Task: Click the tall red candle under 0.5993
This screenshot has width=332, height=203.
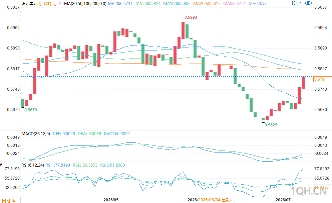Action: coord(183,30)
